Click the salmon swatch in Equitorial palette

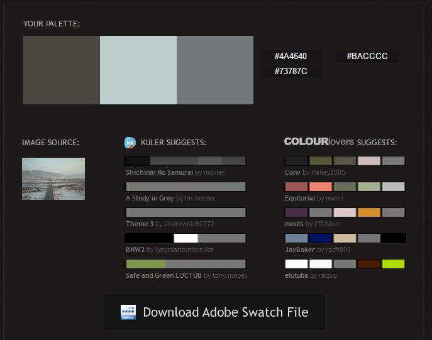(321, 187)
